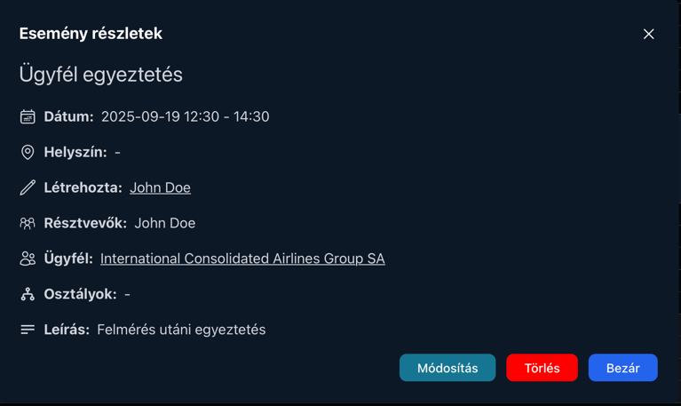The height and width of the screenshot is (406, 681).
Task: Click the blue Bezár button
Action: click(622, 368)
